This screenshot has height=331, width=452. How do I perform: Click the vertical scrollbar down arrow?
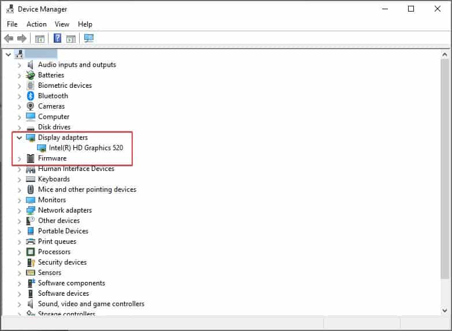445,310
